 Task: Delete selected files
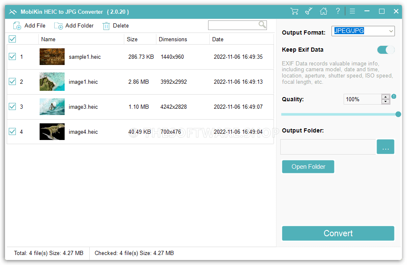(116, 26)
